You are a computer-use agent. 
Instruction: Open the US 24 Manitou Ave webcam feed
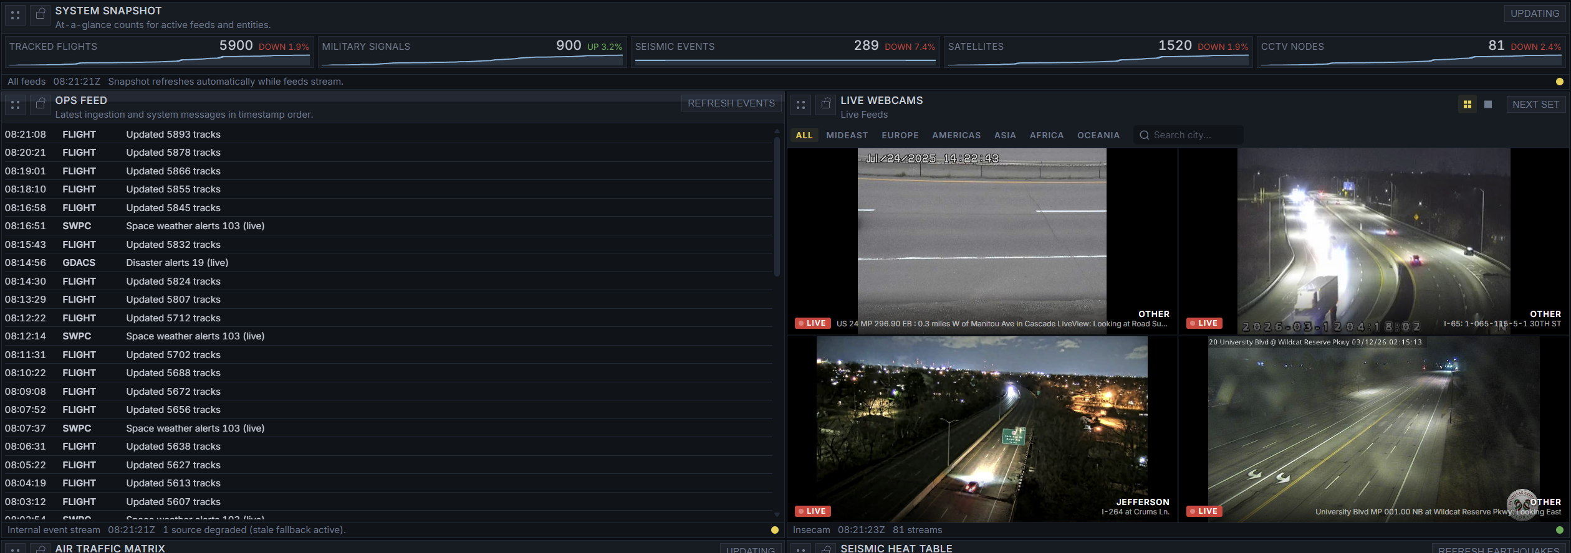[982, 241]
